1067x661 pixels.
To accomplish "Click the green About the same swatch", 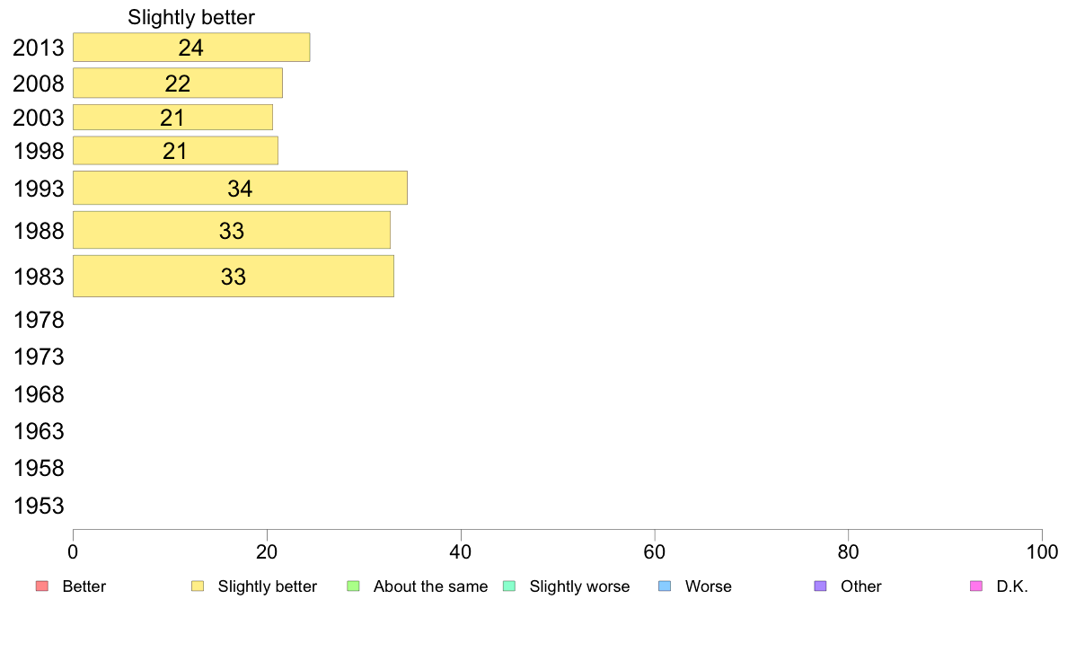I will [x=353, y=586].
